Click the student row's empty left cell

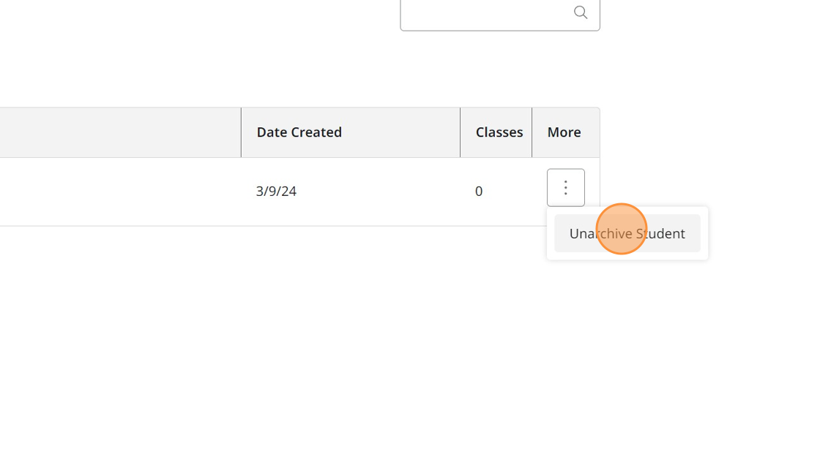click(117, 192)
